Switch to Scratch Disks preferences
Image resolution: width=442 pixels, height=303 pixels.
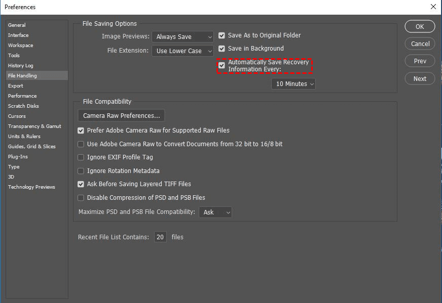tap(23, 106)
